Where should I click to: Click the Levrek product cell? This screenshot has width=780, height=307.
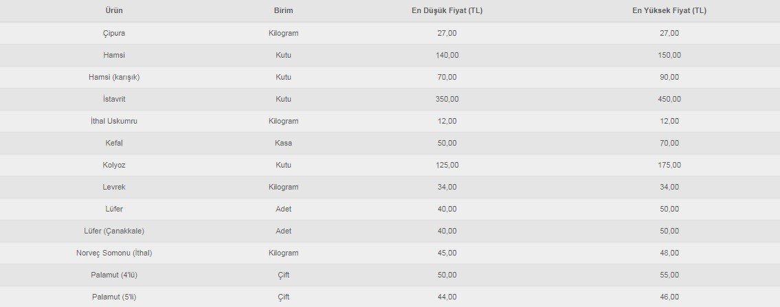click(x=114, y=187)
